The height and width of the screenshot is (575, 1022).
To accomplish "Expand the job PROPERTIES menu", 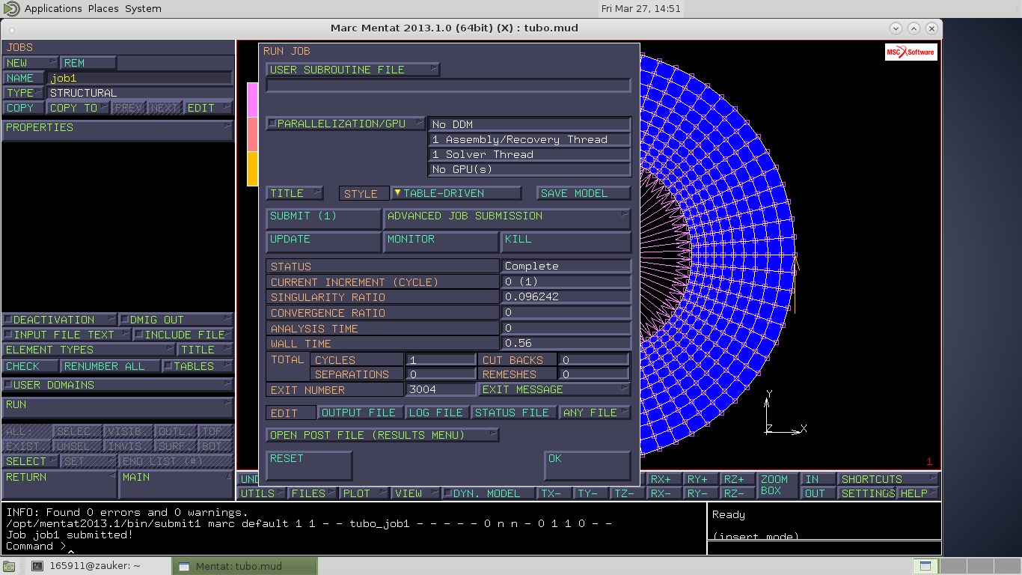I will tap(117, 130).
